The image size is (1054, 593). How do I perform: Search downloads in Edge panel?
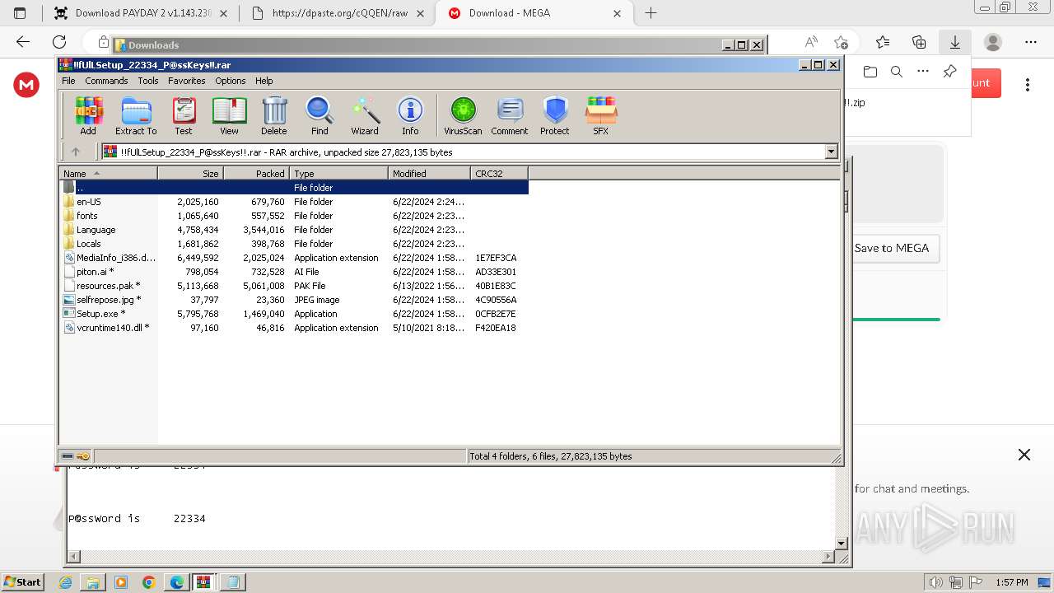(x=897, y=72)
